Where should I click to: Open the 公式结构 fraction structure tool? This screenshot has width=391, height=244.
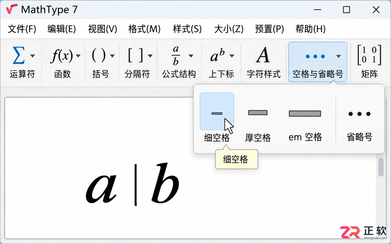pos(179,62)
